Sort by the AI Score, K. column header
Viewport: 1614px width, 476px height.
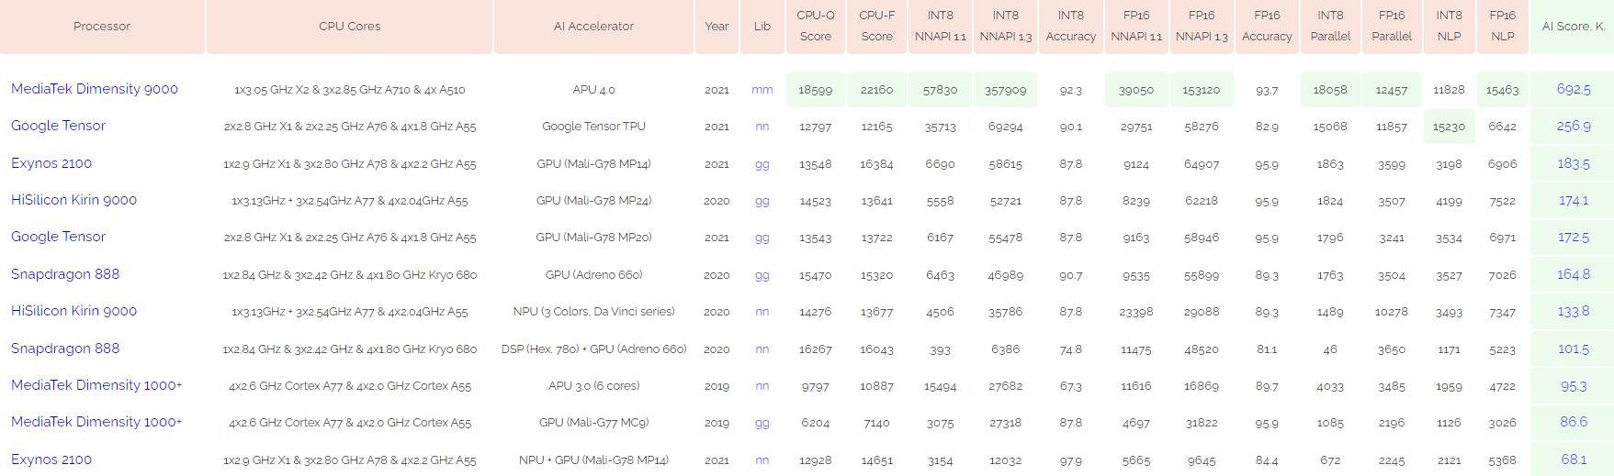(1574, 27)
